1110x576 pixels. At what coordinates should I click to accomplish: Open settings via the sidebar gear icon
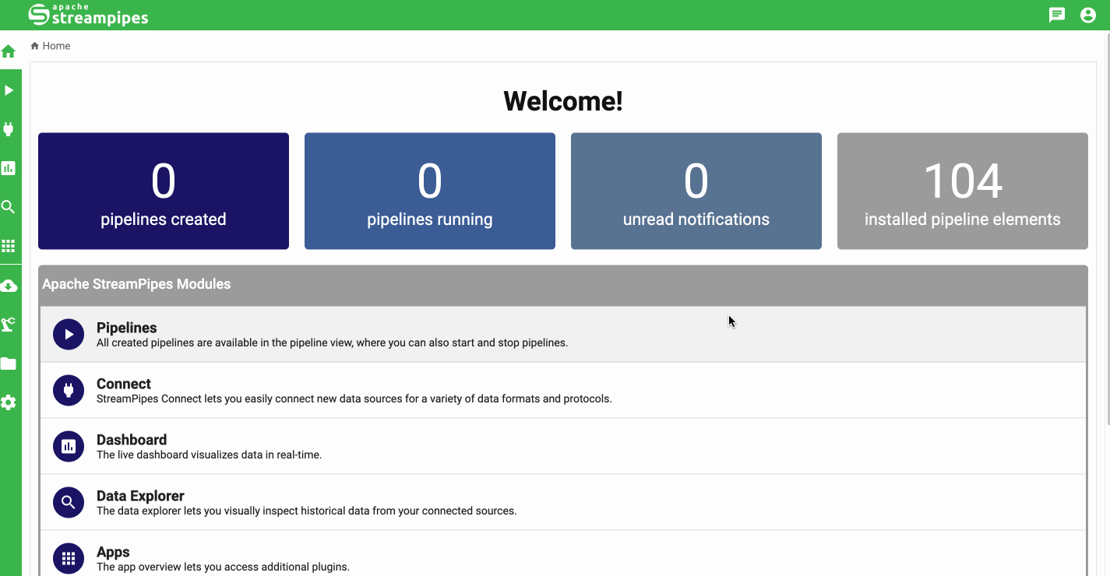[9, 402]
